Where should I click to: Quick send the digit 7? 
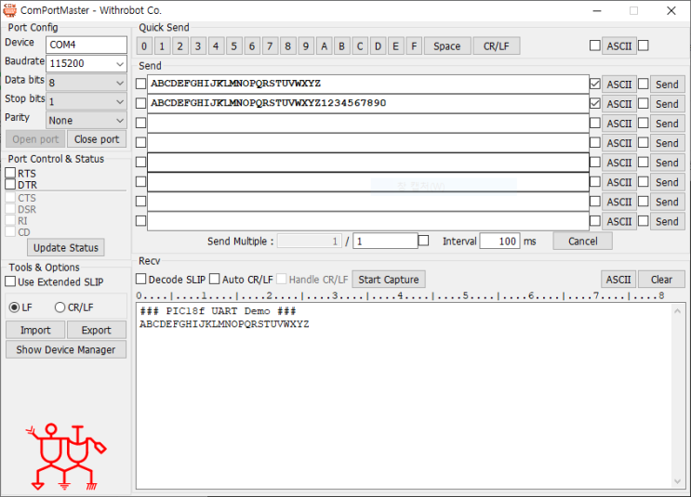pyautogui.click(x=270, y=46)
